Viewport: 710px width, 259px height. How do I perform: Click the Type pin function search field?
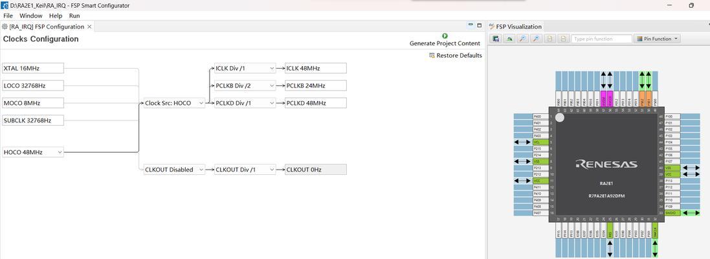601,39
